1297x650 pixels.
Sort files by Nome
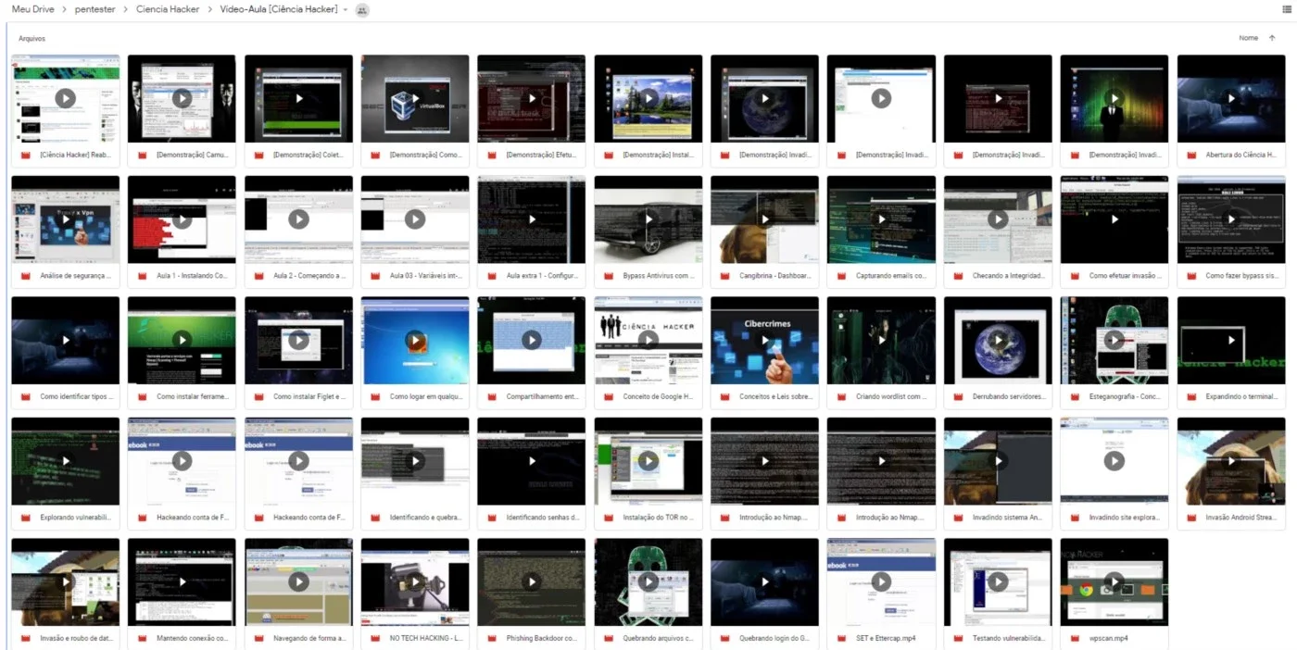point(1248,38)
